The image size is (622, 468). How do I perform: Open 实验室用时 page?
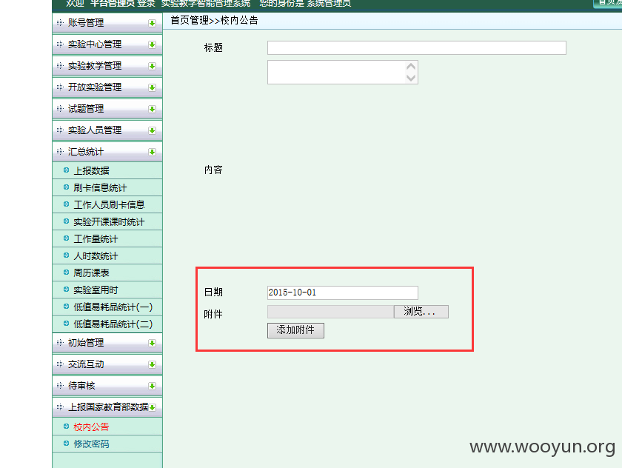coord(96,290)
